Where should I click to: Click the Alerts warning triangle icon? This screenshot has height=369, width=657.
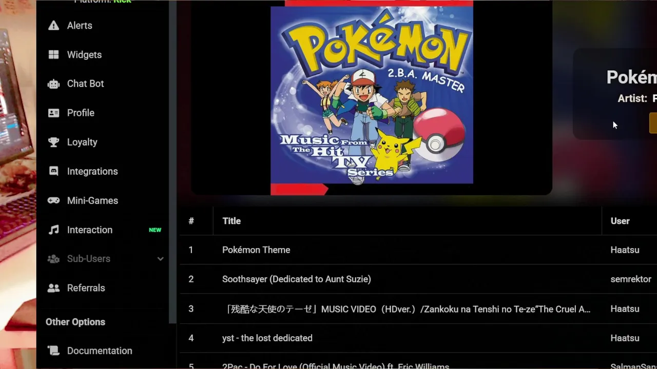(x=53, y=26)
